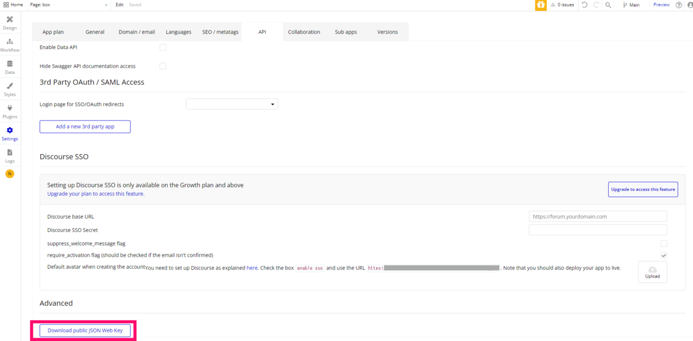The width and height of the screenshot is (693, 341).
Task: Click the Home grid icon
Action: pyautogui.click(x=6, y=5)
